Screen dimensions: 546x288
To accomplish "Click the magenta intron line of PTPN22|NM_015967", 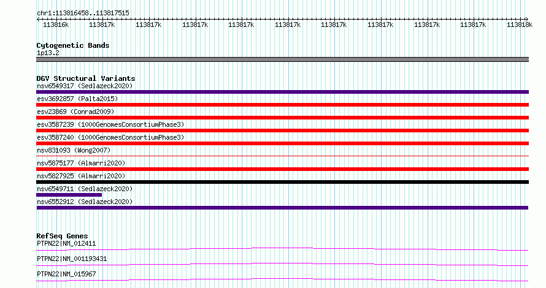I will (x=282, y=279).
